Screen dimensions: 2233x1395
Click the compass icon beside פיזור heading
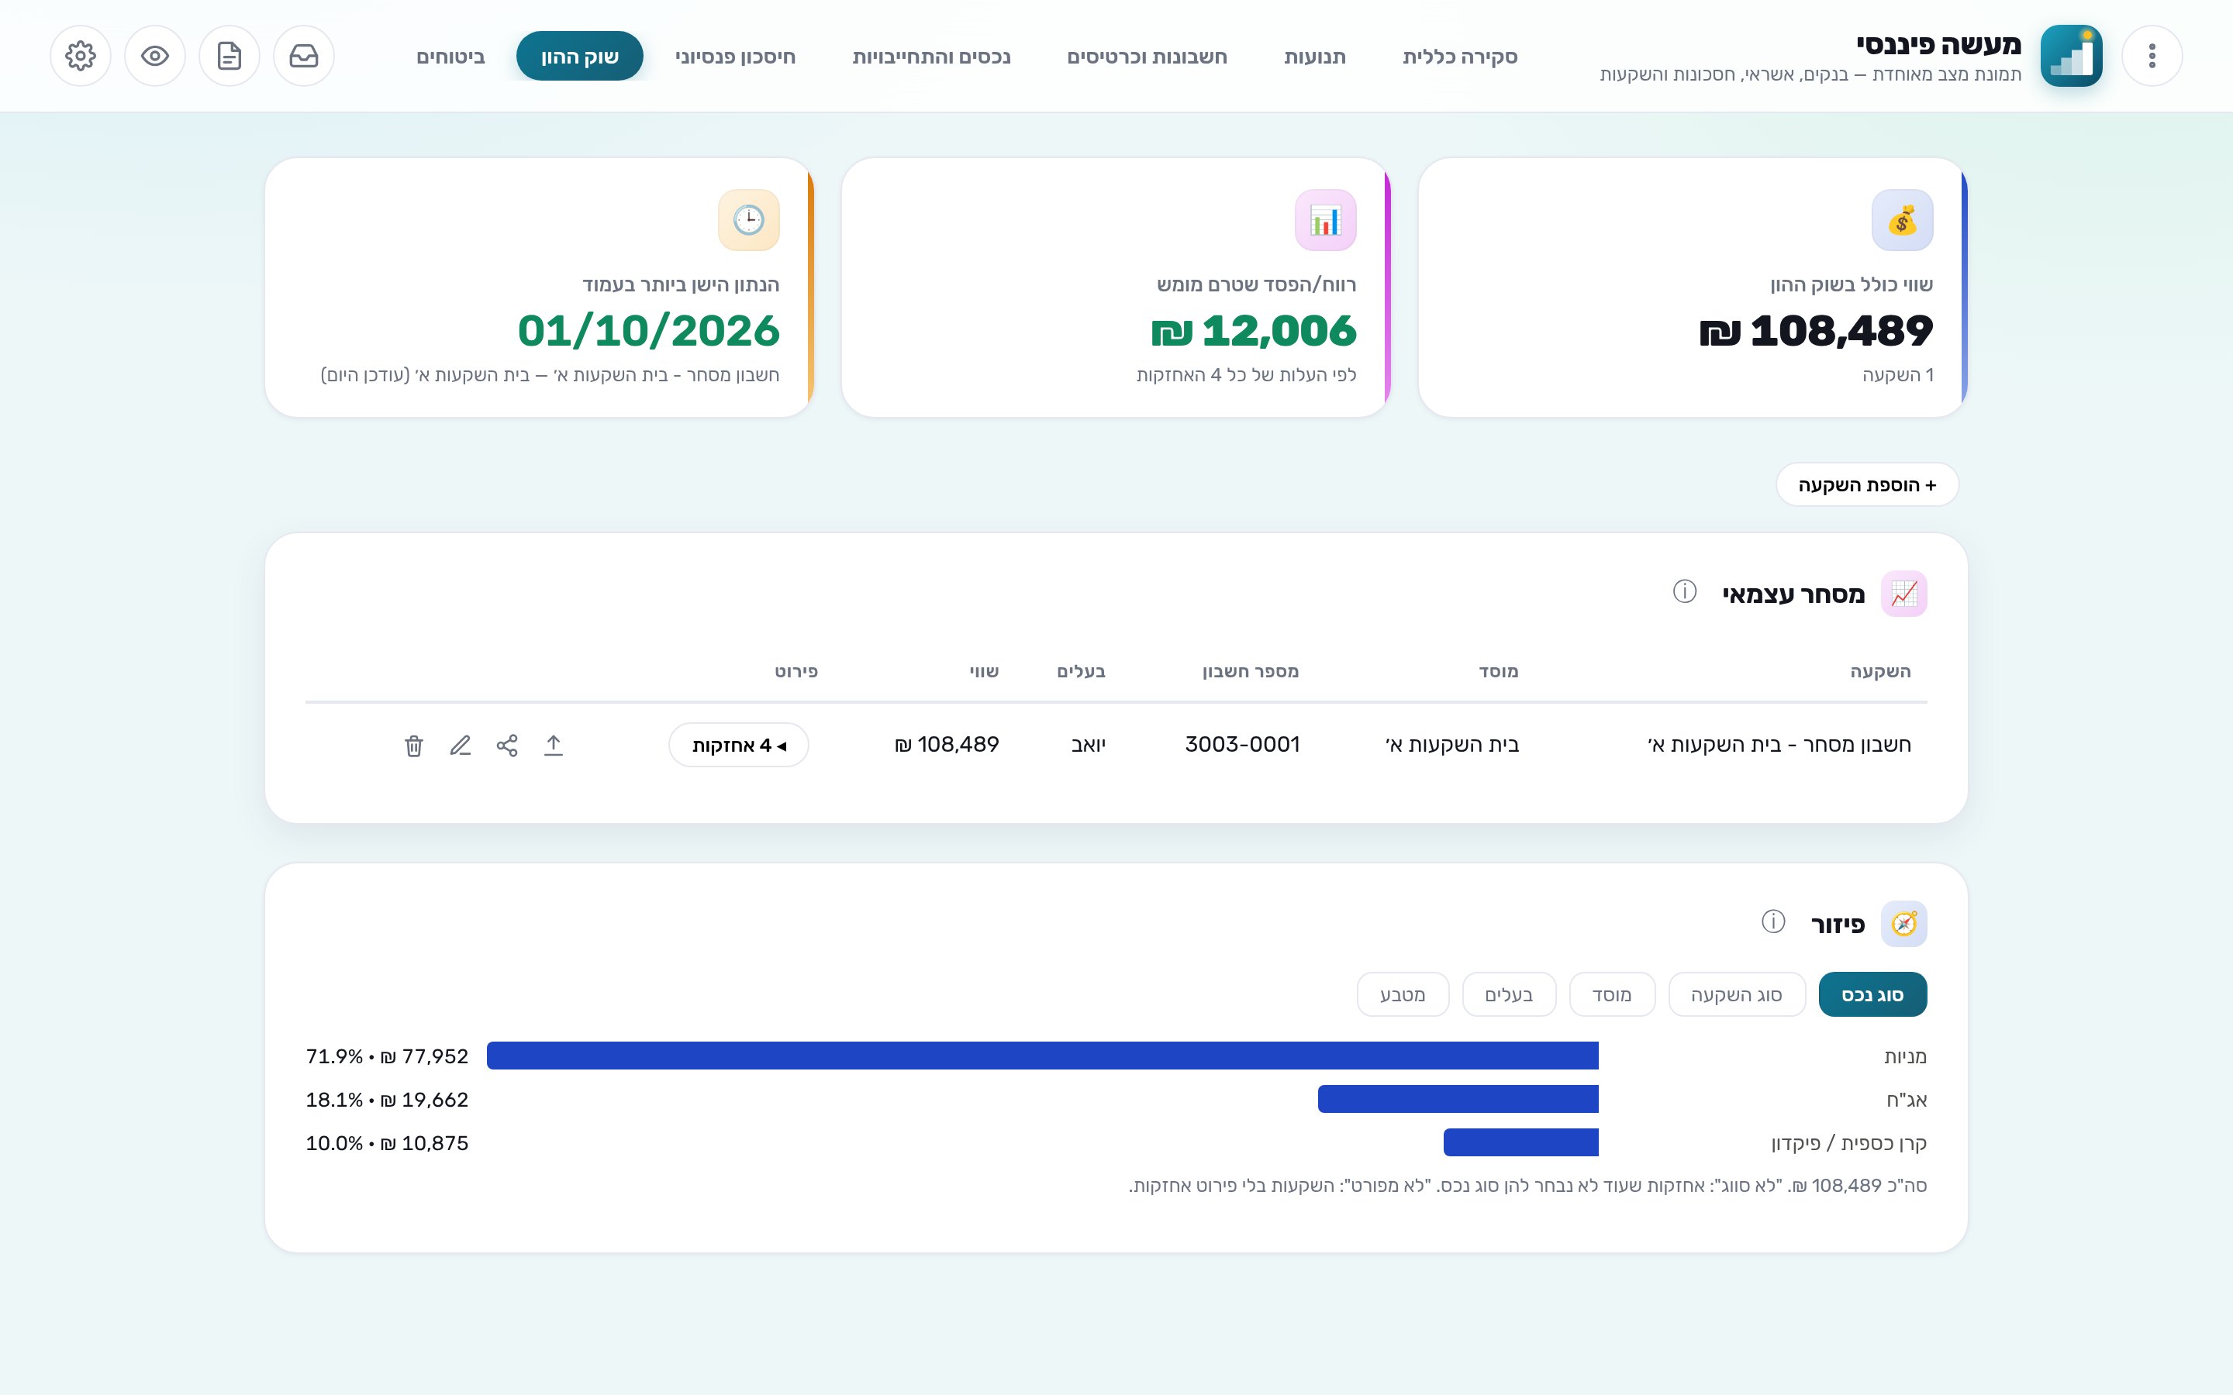[x=1903, y=924]
